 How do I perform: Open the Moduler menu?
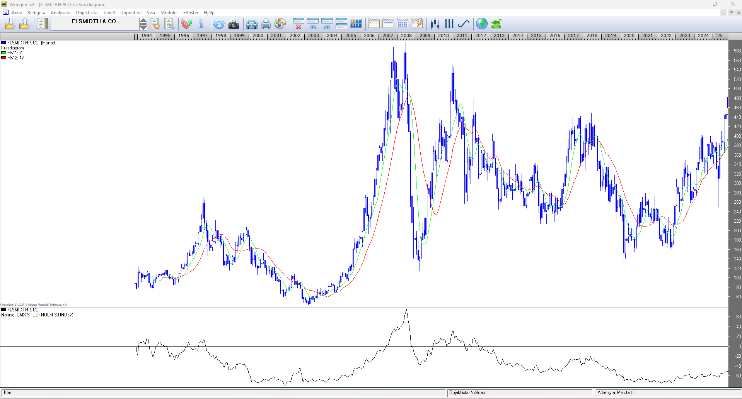pyautogui.click(x=169, y=13)
